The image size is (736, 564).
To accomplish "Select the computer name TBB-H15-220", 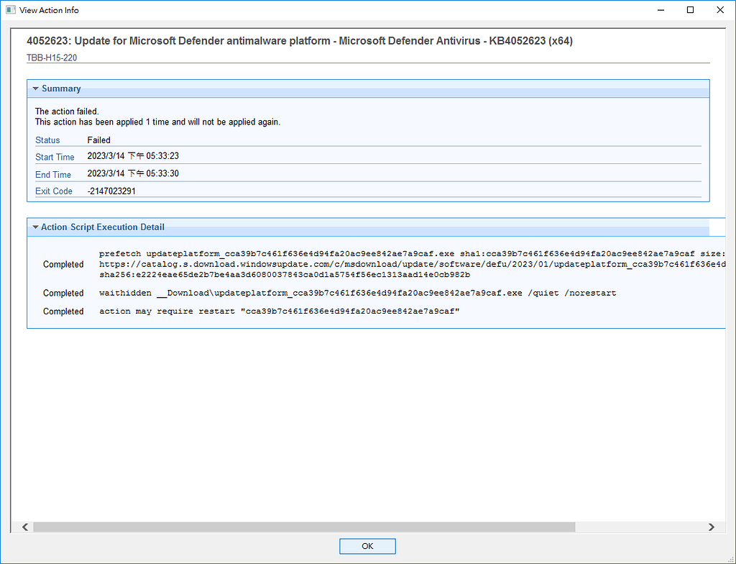I will 52,55.
